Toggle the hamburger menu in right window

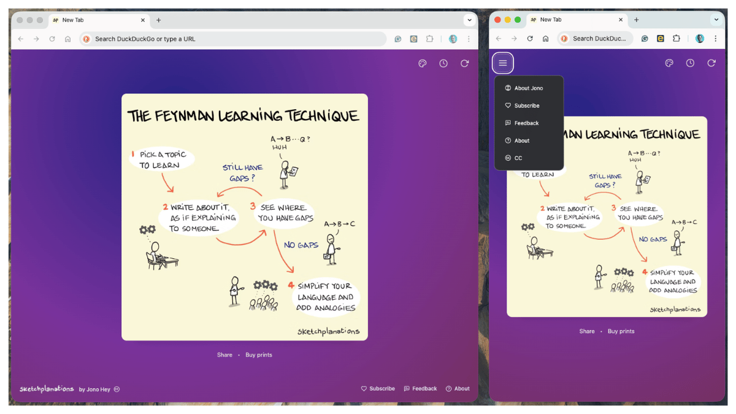click(x=503, y=63)
